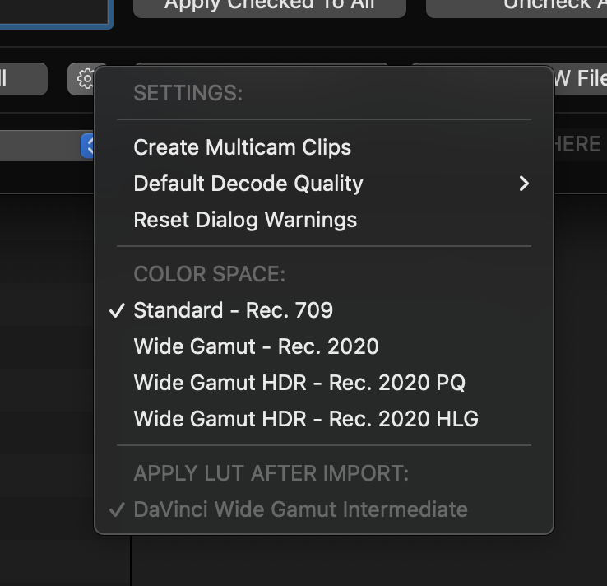Click the blue-outlined box at top left
Screen dimensions: 607x586
click(54, 12)
